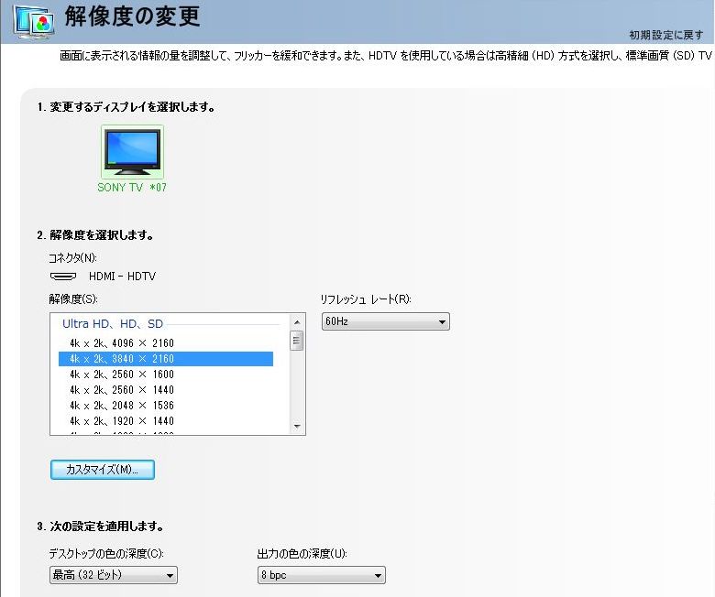Image resolution: width=715 pixels, height=597 pixels.
Task: Expand the desktop color depth dropdown
Action: (x=112, y=576)
